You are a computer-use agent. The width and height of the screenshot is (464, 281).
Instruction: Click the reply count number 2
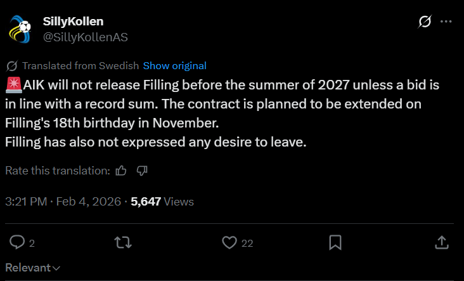click(x=32, y=243)
